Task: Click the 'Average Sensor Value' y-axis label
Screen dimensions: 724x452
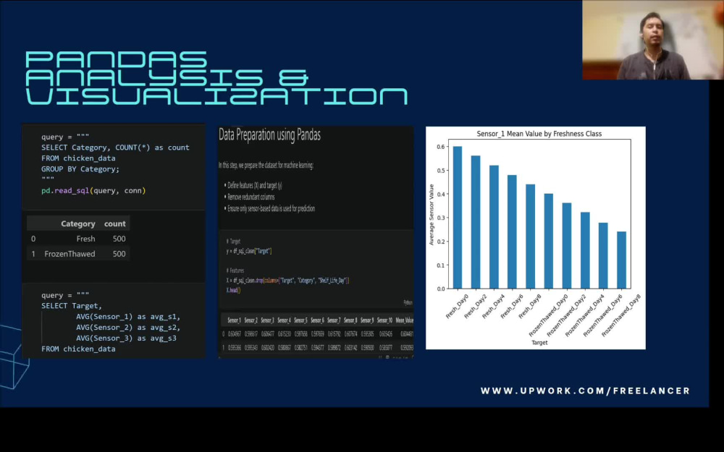Action: pyautogui.click(x=432, y=215)
